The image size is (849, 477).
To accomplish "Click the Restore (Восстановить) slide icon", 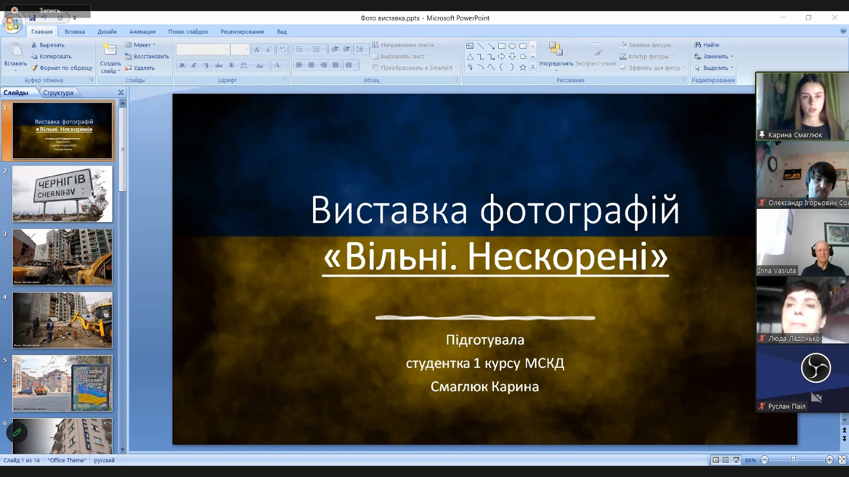I will 128,56.
